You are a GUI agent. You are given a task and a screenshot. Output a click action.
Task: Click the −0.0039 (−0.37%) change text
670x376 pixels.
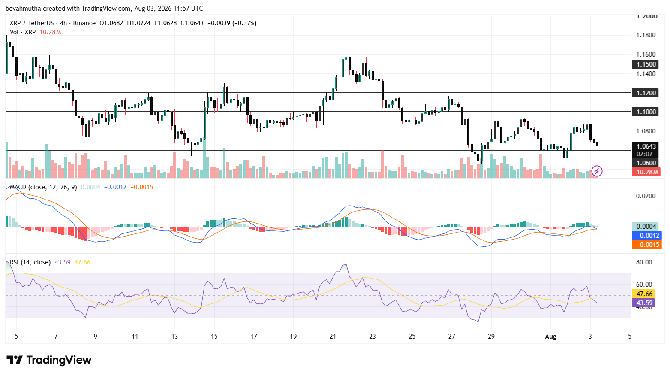pyautogui.click(x=232, y=23)
